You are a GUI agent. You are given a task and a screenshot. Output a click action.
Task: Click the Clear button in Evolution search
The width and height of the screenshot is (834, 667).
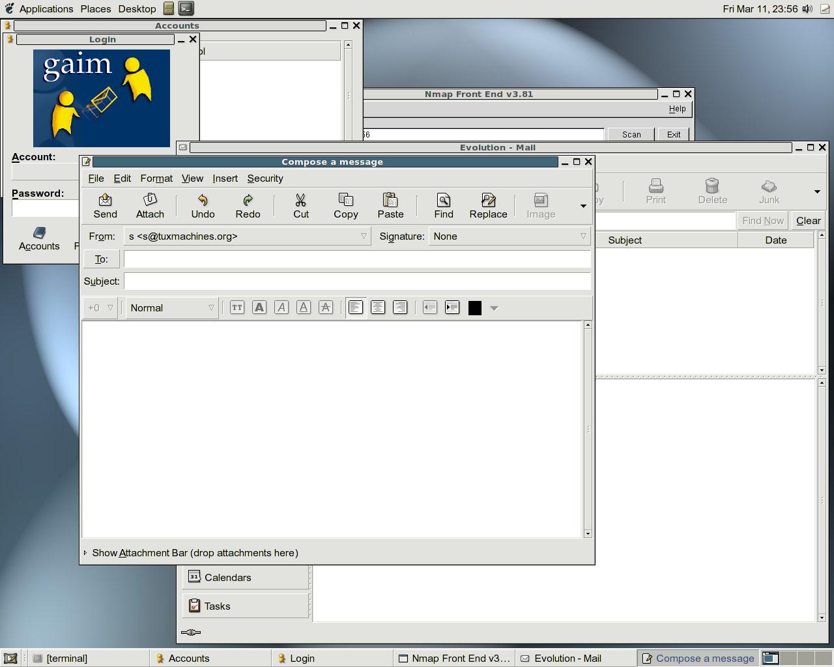pyautogui.click(x=809, y=221)
